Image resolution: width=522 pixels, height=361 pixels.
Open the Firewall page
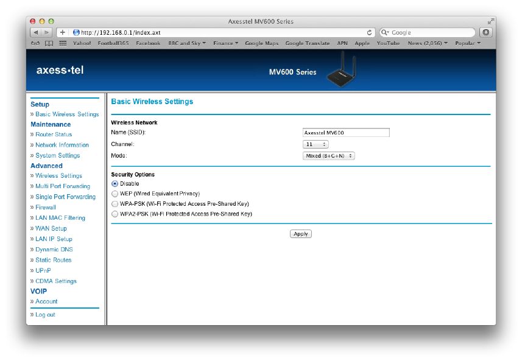coord(45,207)
